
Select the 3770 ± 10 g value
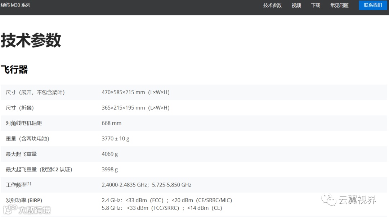(115, 139)
